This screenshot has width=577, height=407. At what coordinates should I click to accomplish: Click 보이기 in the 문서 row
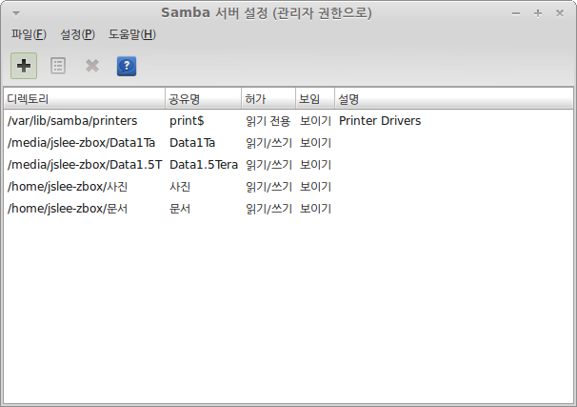click(x=315, y=209)
